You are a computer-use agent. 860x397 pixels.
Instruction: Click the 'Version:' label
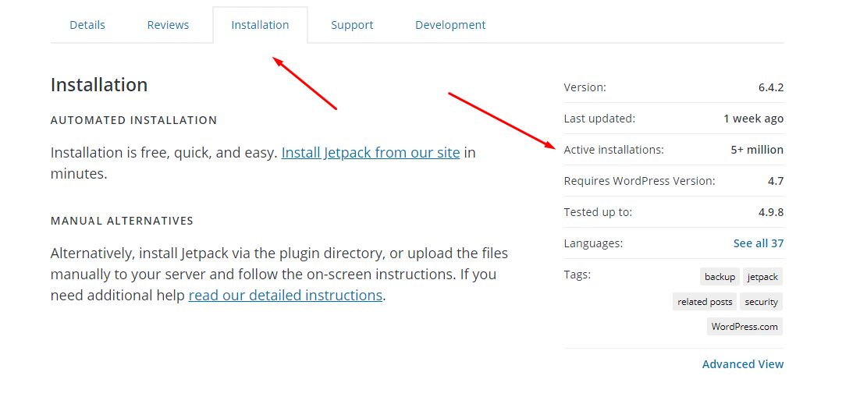pyautogui.click(x=585, y=87)
